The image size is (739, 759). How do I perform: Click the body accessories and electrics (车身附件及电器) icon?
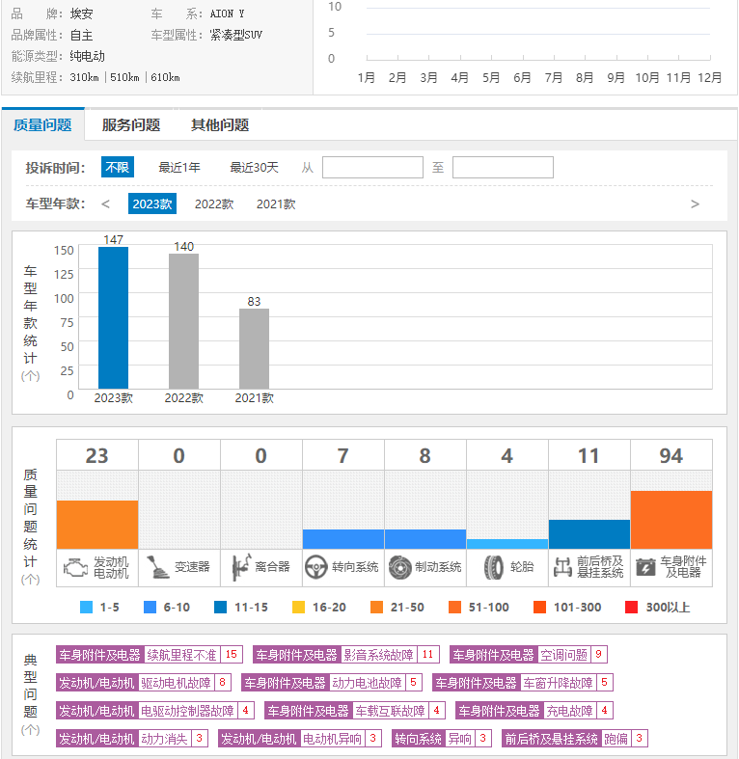pos(645,567)
